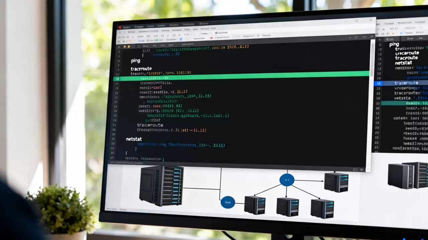Select the green highlighted row in right window

[x=404, y=103]
